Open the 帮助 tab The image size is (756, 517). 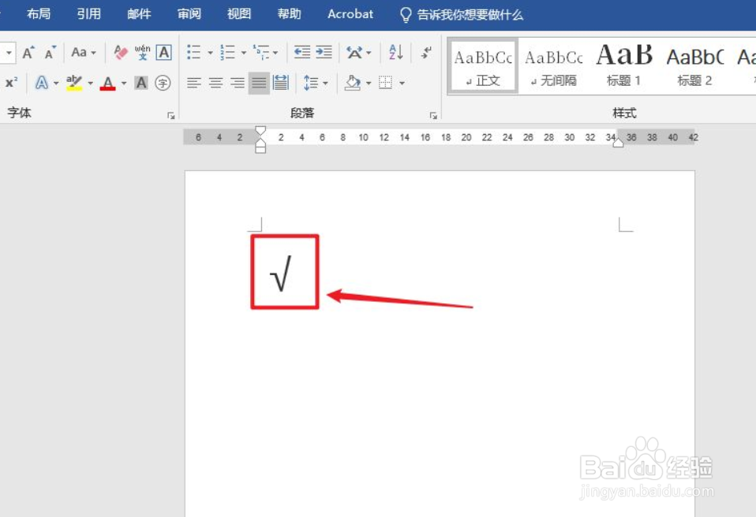click(x=290, y=14)
